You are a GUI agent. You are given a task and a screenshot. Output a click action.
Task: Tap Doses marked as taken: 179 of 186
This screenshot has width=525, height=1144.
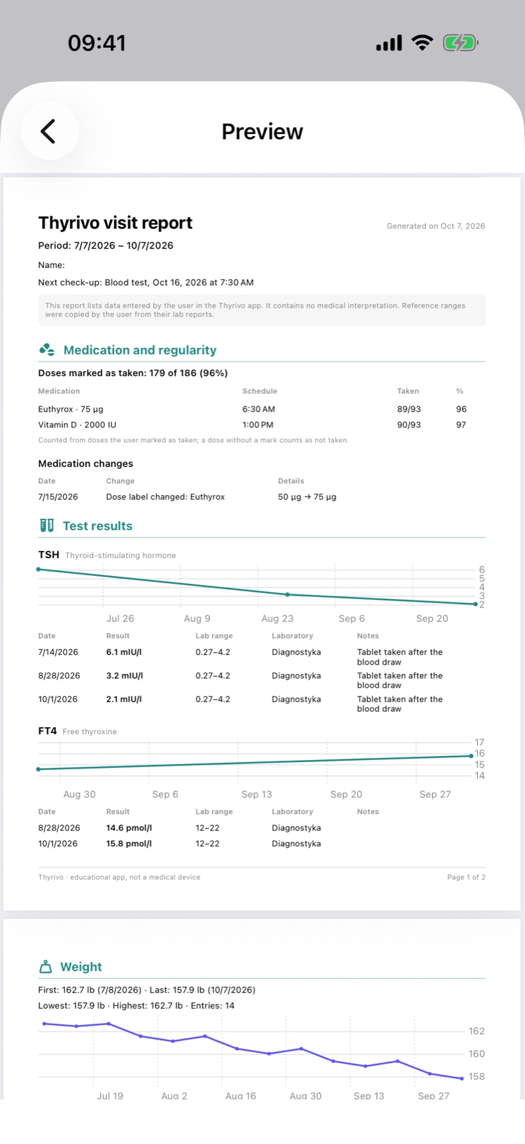(x=133, y=373)
